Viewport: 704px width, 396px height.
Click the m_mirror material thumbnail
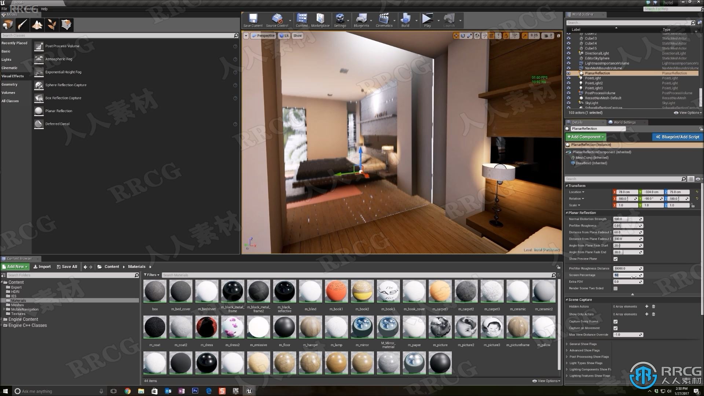coord(363,327)
